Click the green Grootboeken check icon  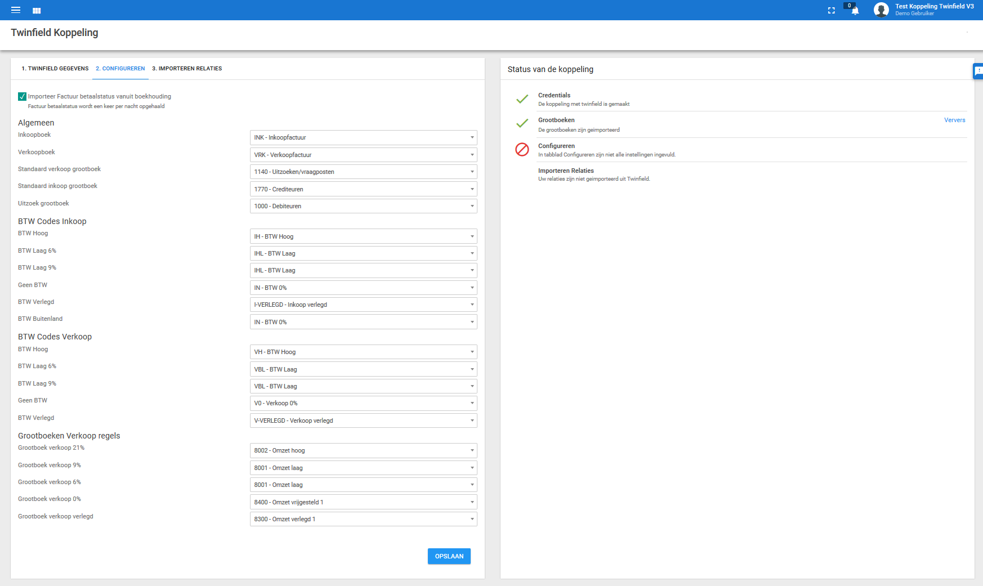click(x=522, y=123)
